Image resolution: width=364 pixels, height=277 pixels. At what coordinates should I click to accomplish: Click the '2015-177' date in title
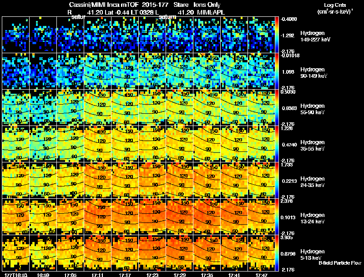tap(155, 5)
